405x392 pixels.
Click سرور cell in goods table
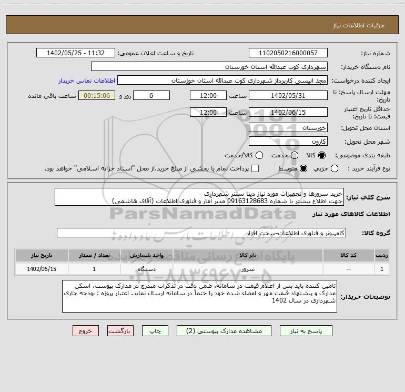click(248, 269)
